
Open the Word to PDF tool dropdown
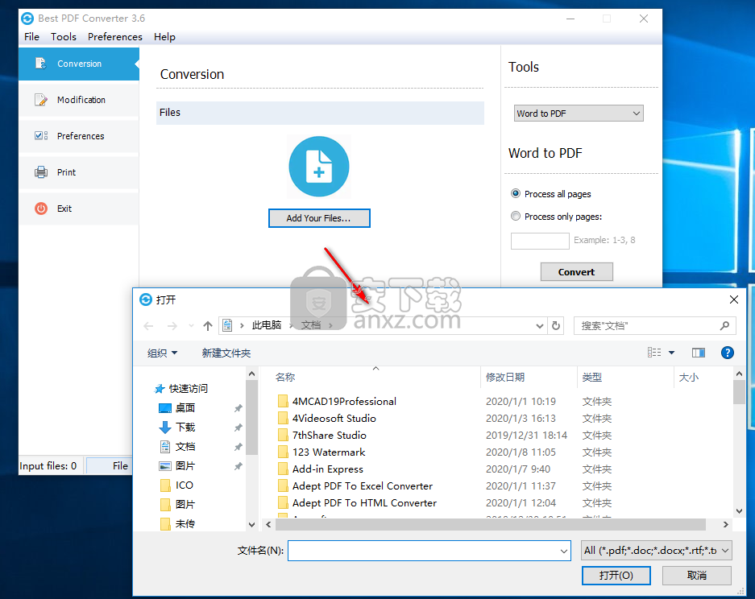[x=579, y=113]
